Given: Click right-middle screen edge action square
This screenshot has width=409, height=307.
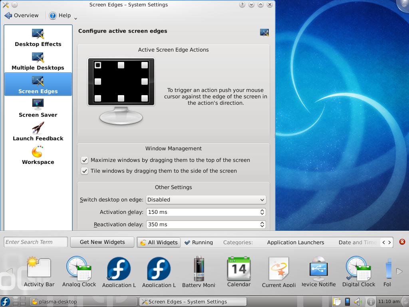Looking at the screenshot, I should coord(145,82).
